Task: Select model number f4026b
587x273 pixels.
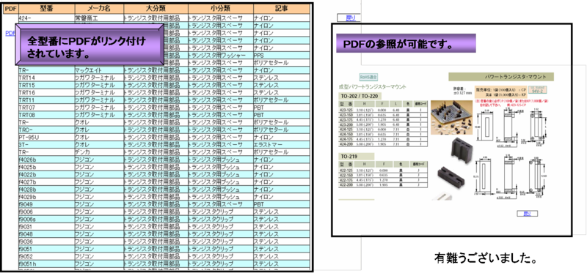Action: [46, 160]
